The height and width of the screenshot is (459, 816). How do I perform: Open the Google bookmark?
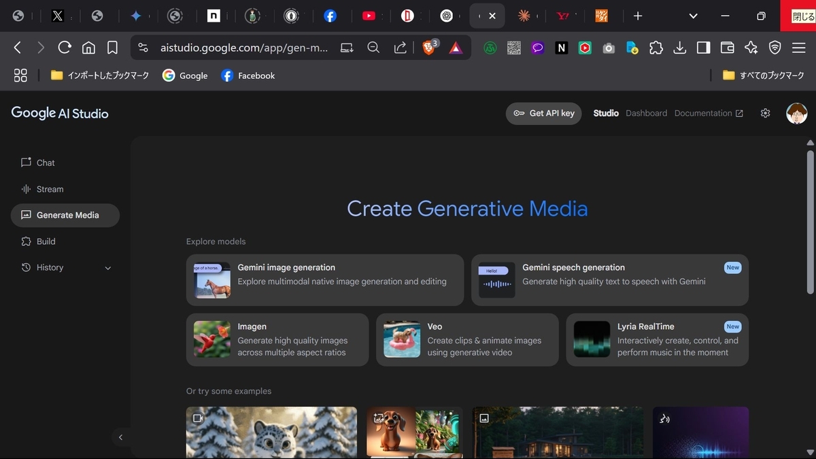click(x=185, y=75)
